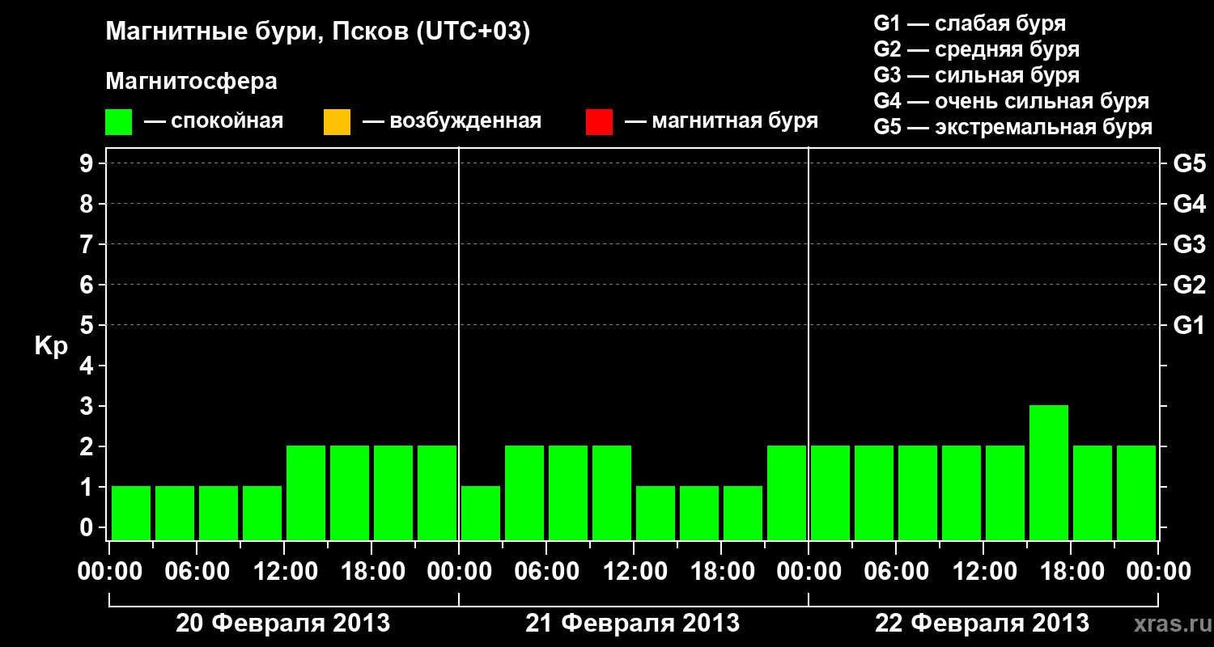Click the 20 Февраля 2013 date label
This screenshot has width=1214, height=647.
point(283,624)
